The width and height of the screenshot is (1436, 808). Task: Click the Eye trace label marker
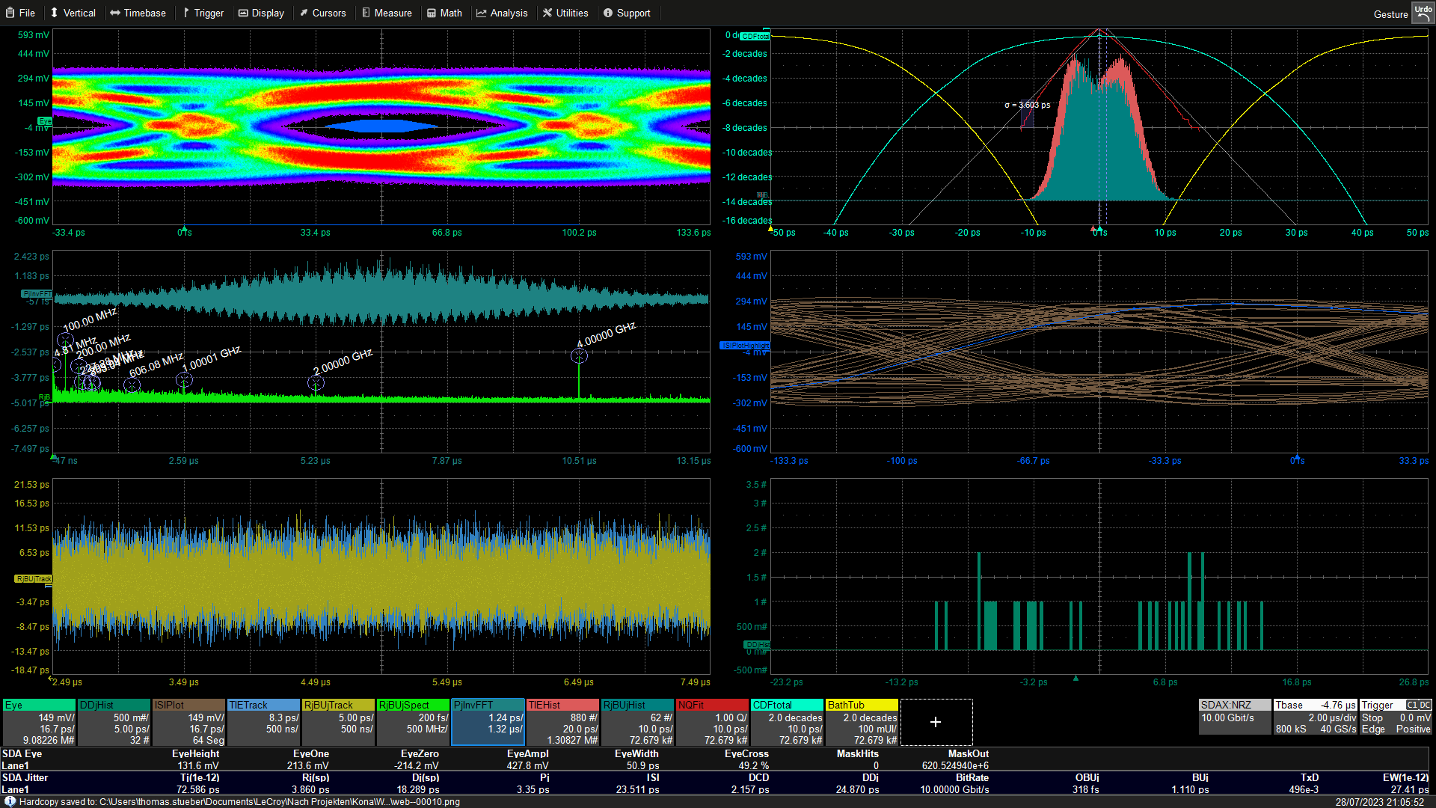point(45,121)
